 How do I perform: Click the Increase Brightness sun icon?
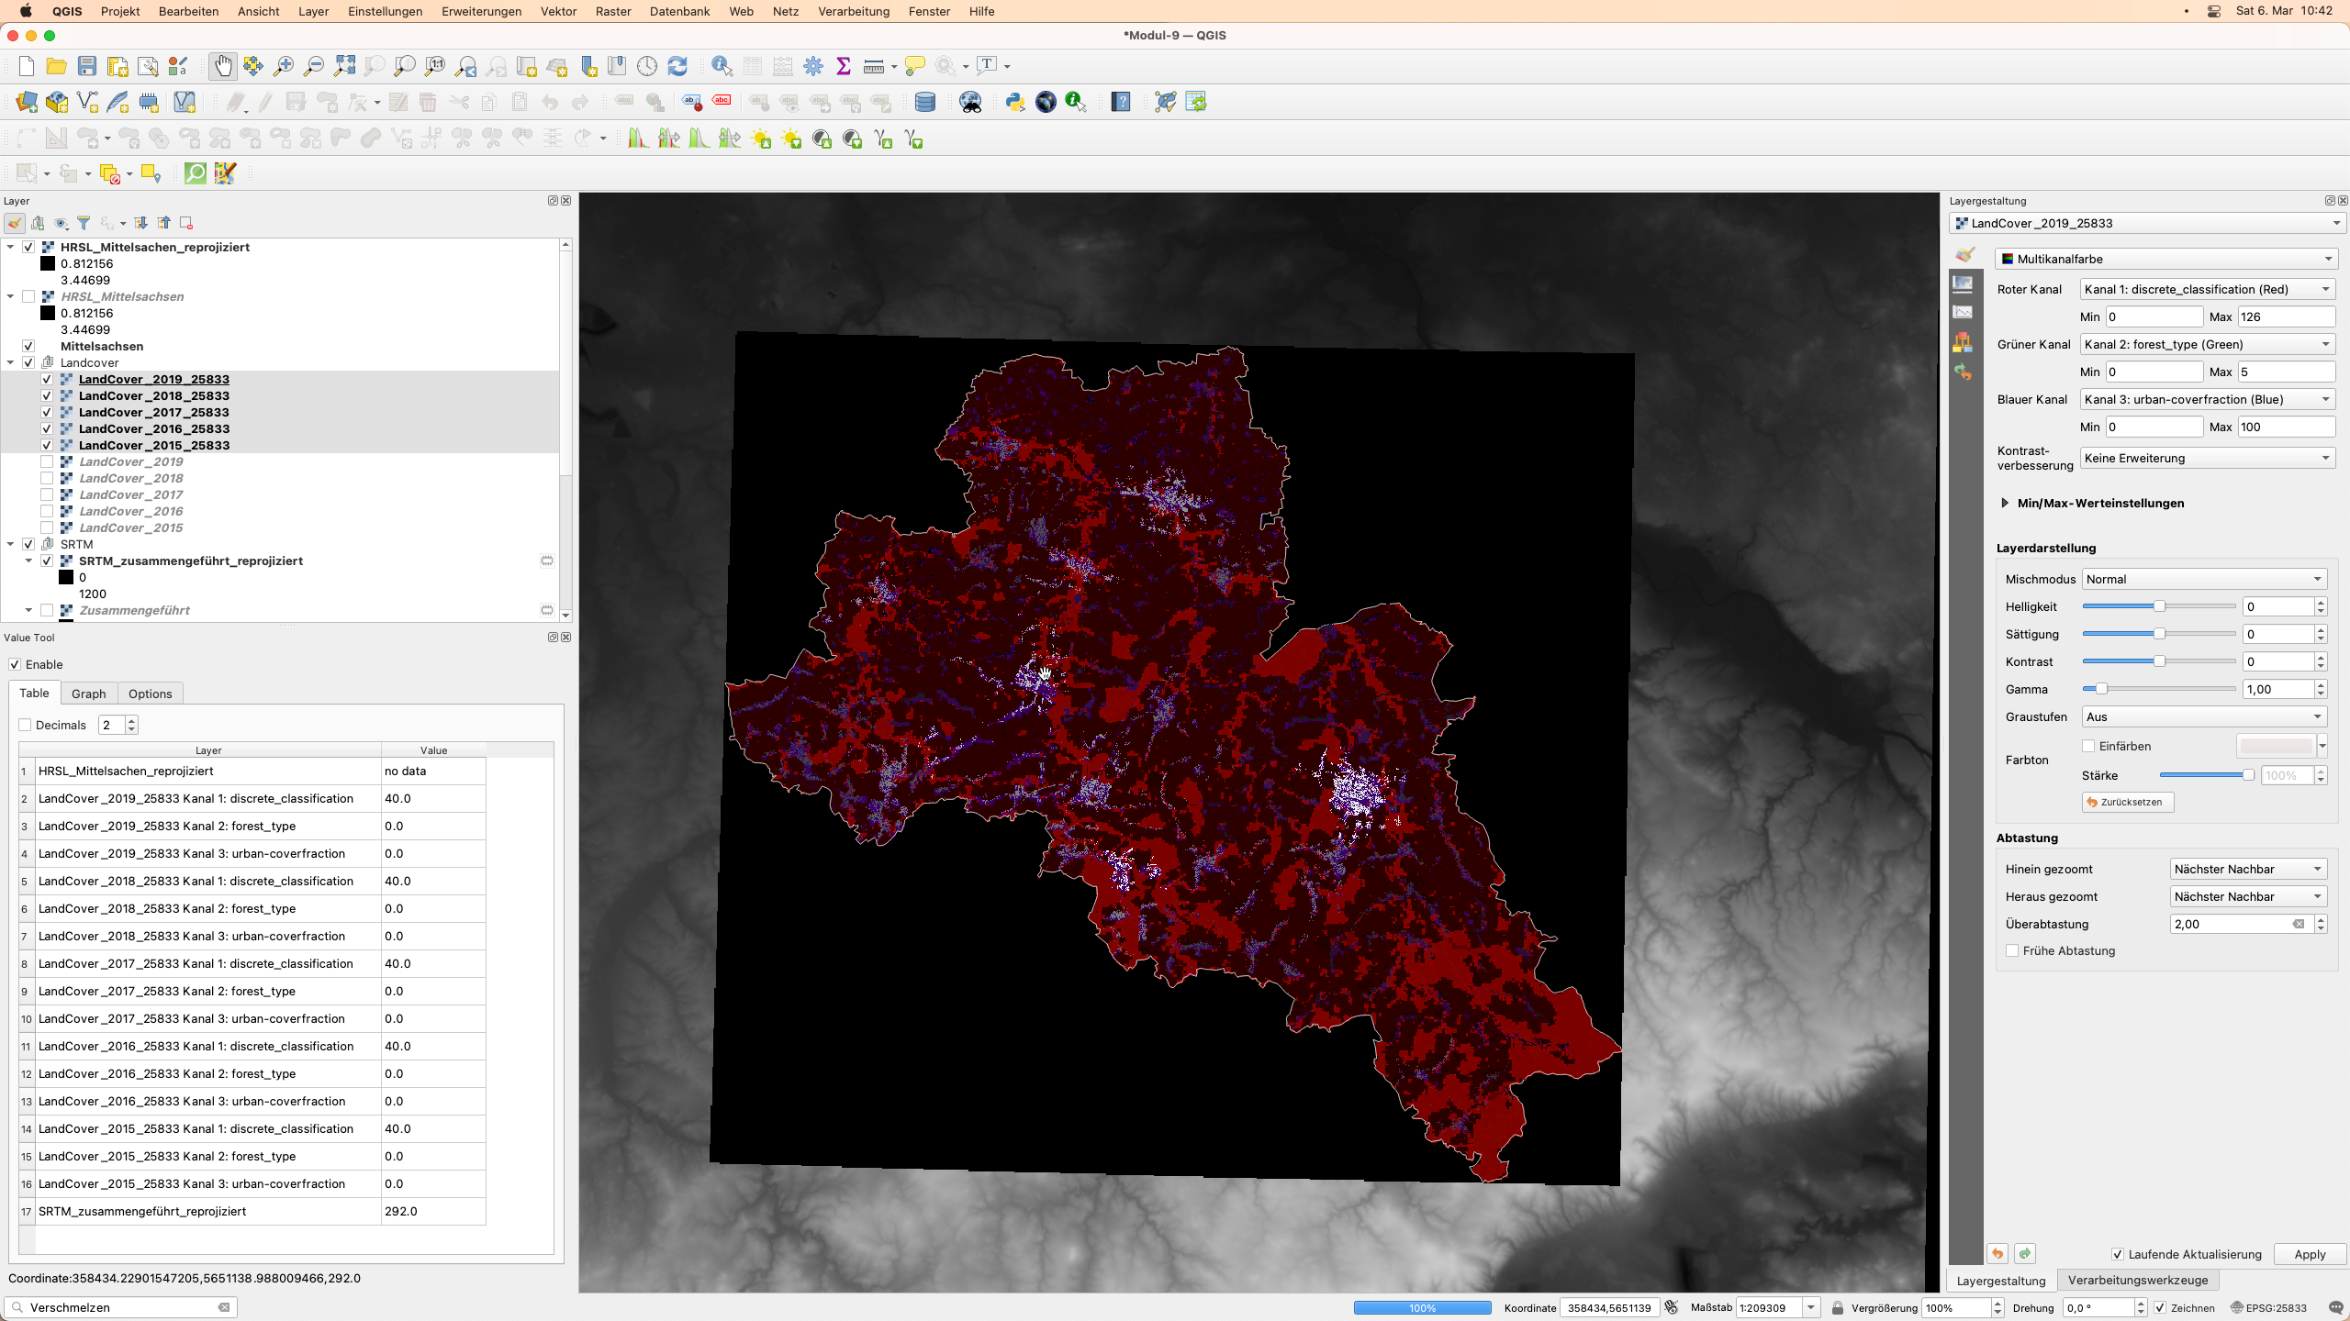point(761,139)
